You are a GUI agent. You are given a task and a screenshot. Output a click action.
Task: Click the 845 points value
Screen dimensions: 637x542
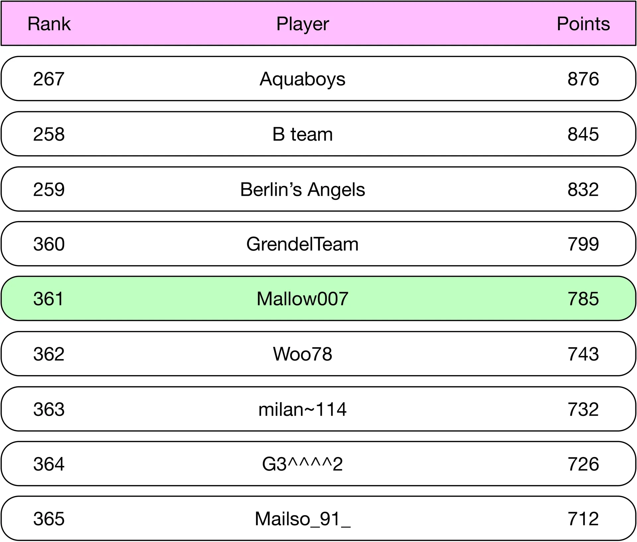point(583,134)
